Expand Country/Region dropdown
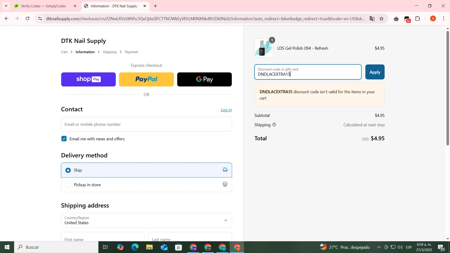450x253 pixels. pyautogui.click(x=146, y=220)
